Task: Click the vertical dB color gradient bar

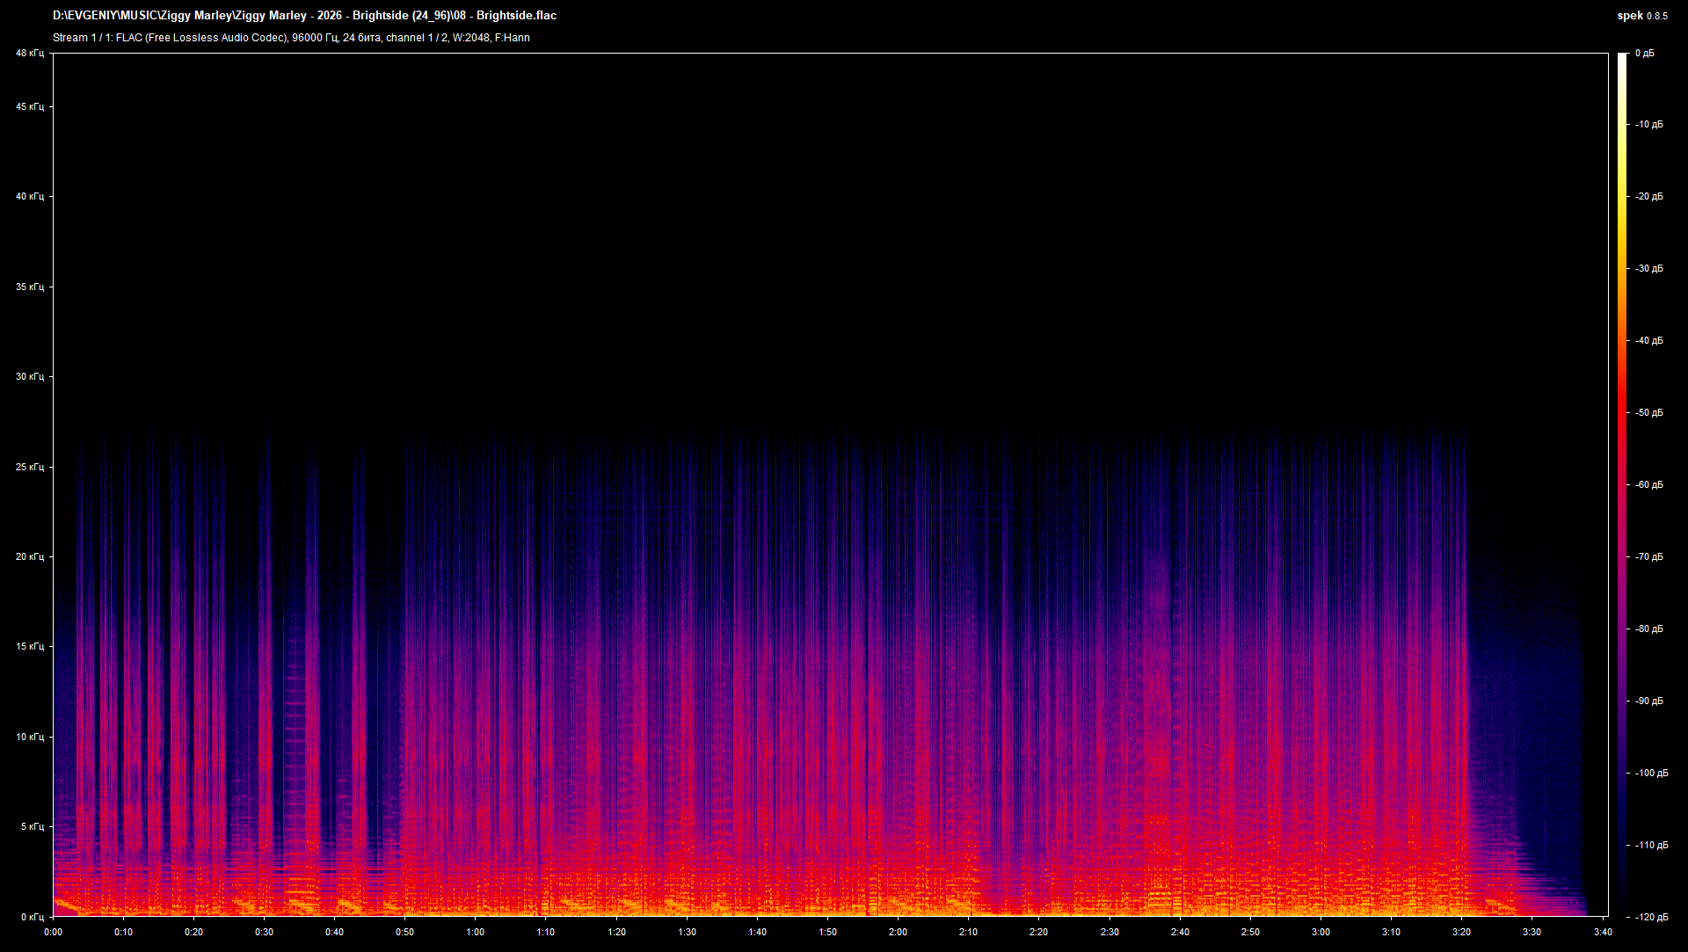Action: click(1623, 485)
